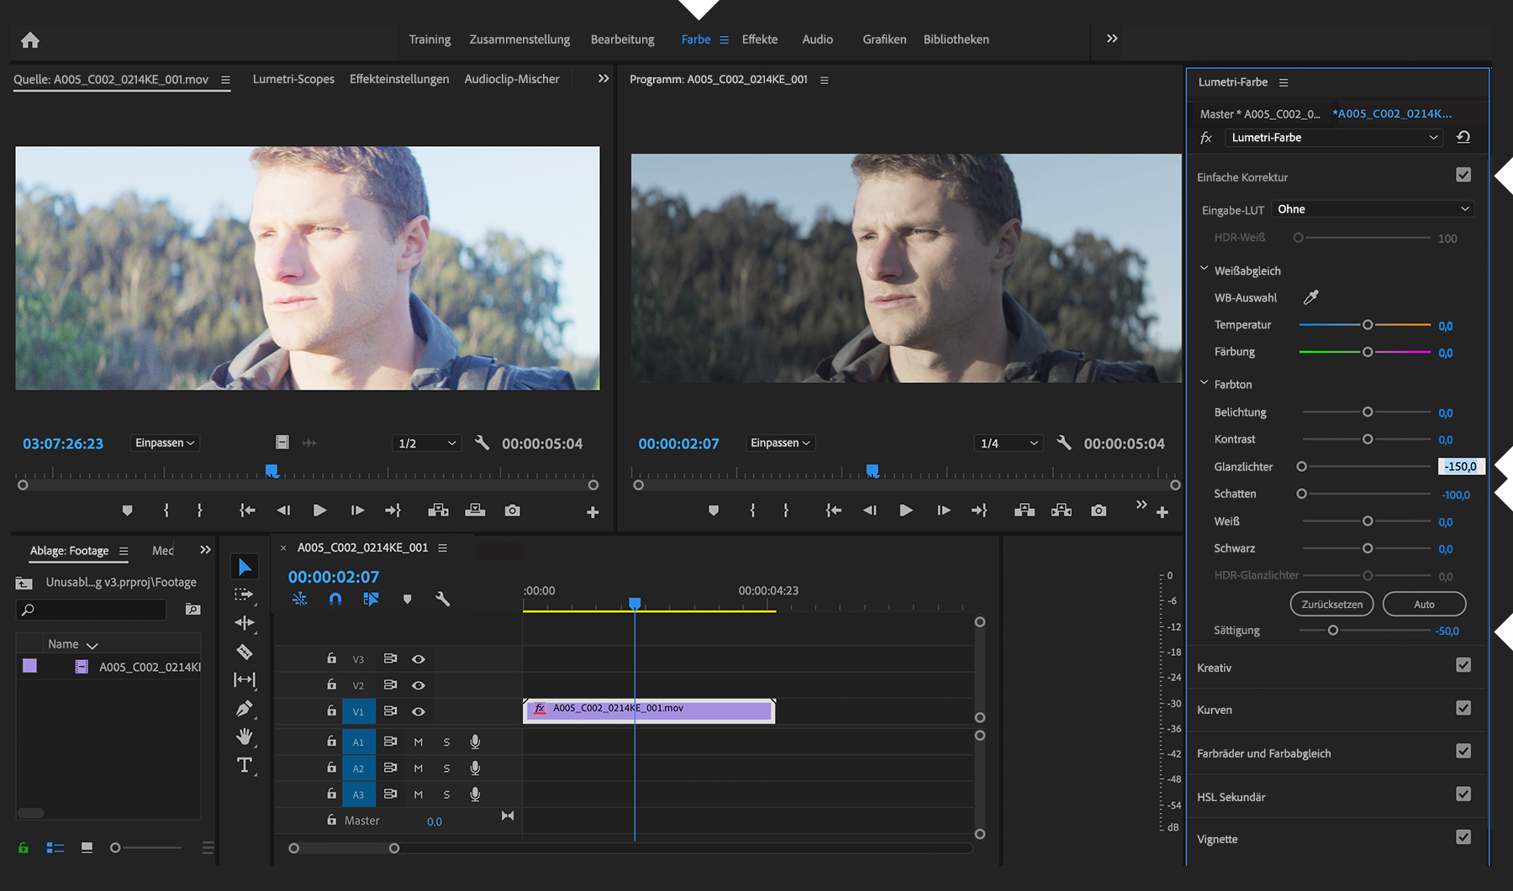The width and height of the screenshot is (1513, 891).
Task: Switch to the Effekte workspace
Action: pos(758,39)
